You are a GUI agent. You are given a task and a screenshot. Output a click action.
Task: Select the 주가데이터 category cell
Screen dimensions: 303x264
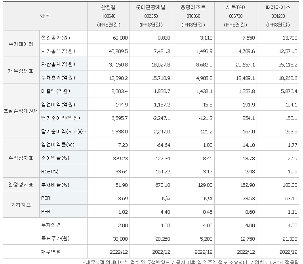point(21,44)
